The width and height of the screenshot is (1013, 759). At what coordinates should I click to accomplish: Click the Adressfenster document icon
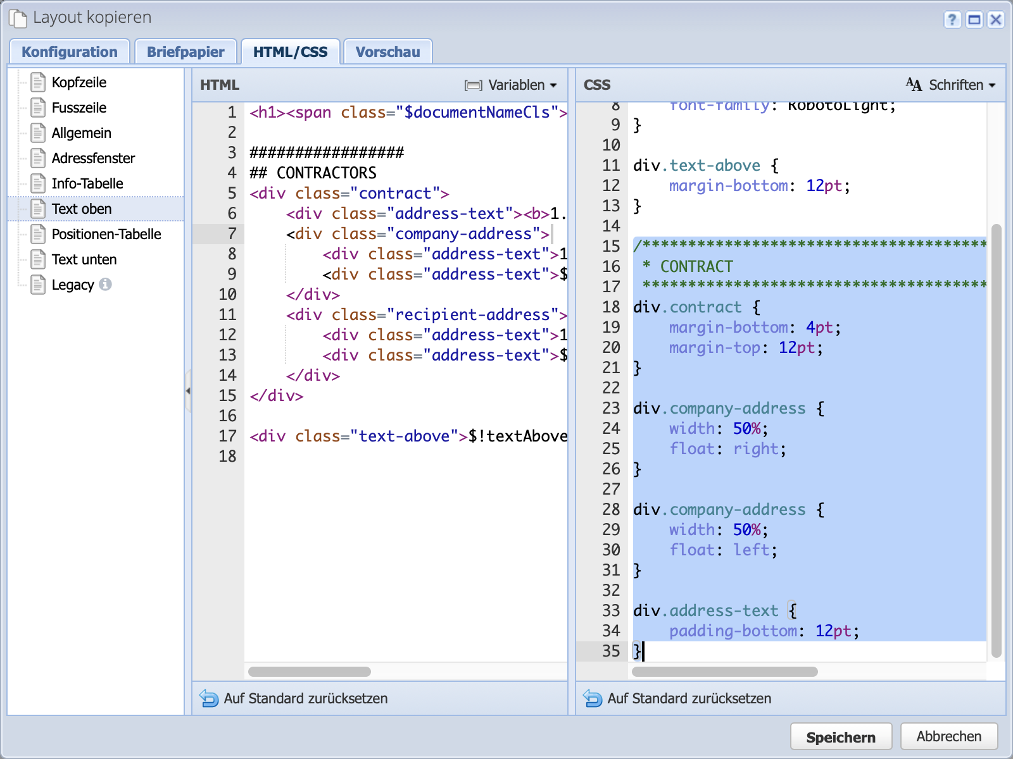coord(38,158)
